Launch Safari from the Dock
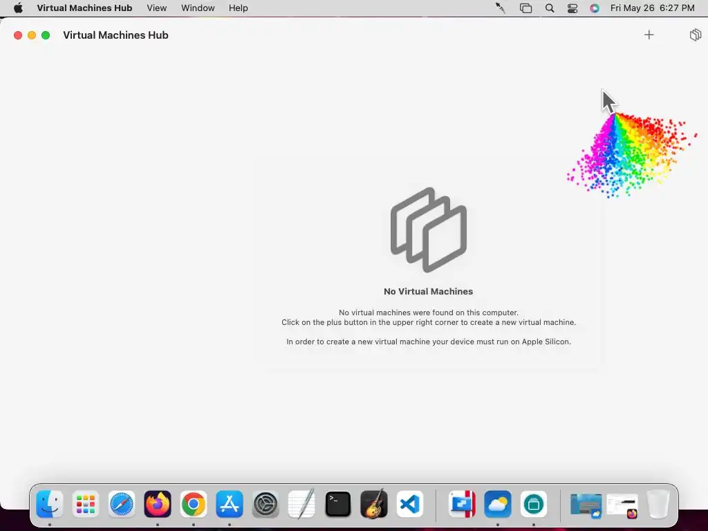This screenshot has width=708, height=531. point(122,504)
